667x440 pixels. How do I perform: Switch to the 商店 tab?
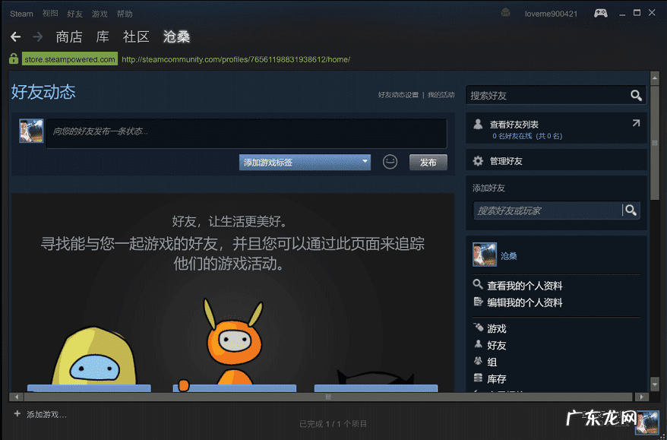tap(69, 37)
